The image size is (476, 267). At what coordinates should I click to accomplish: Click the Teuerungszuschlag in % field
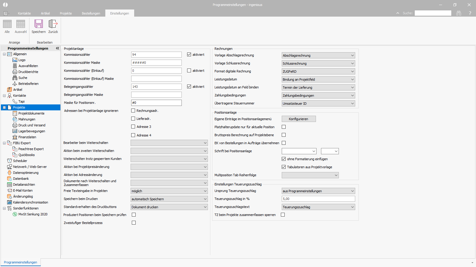tap(318, 199)
